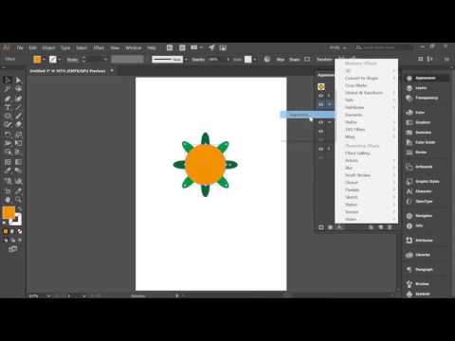Screen dimensions: 455x341
Task: Expand opacity slider arrow in control bar
Action: 228,60
